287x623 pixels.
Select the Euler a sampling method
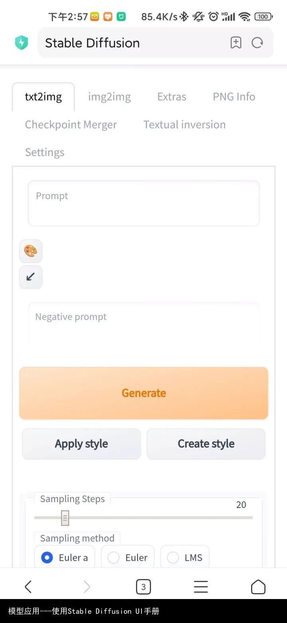(x=47, y=558)
